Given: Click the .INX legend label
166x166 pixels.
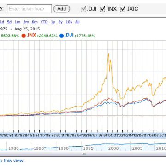Looking at the screenshot, I should [31, 36].
